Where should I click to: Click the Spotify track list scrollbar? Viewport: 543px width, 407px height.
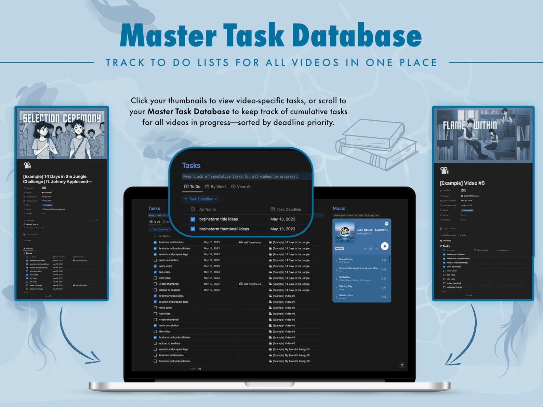point(389,259)
